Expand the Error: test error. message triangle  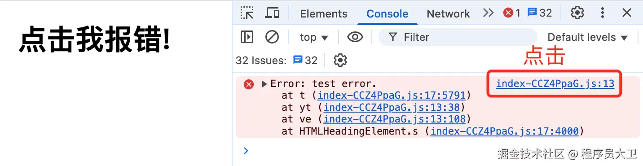(264, 84)
